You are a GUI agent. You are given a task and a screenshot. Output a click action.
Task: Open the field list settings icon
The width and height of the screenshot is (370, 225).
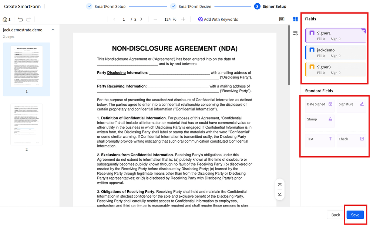(x=295, y=33)
